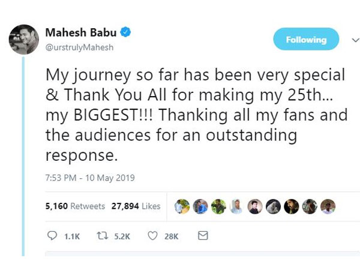Send tweet via the envelope message icon
Image resolution: width=360 pixels, height=270 pixels.
pyautogui.click(x=203, y=236)
